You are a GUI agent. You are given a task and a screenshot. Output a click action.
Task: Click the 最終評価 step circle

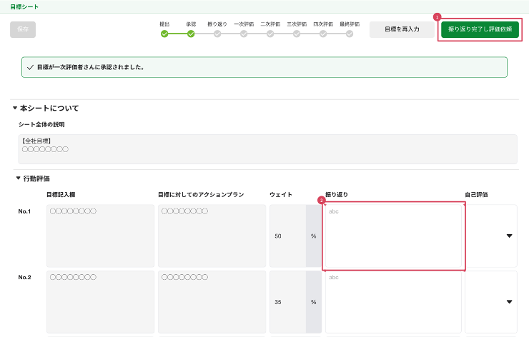350,34
